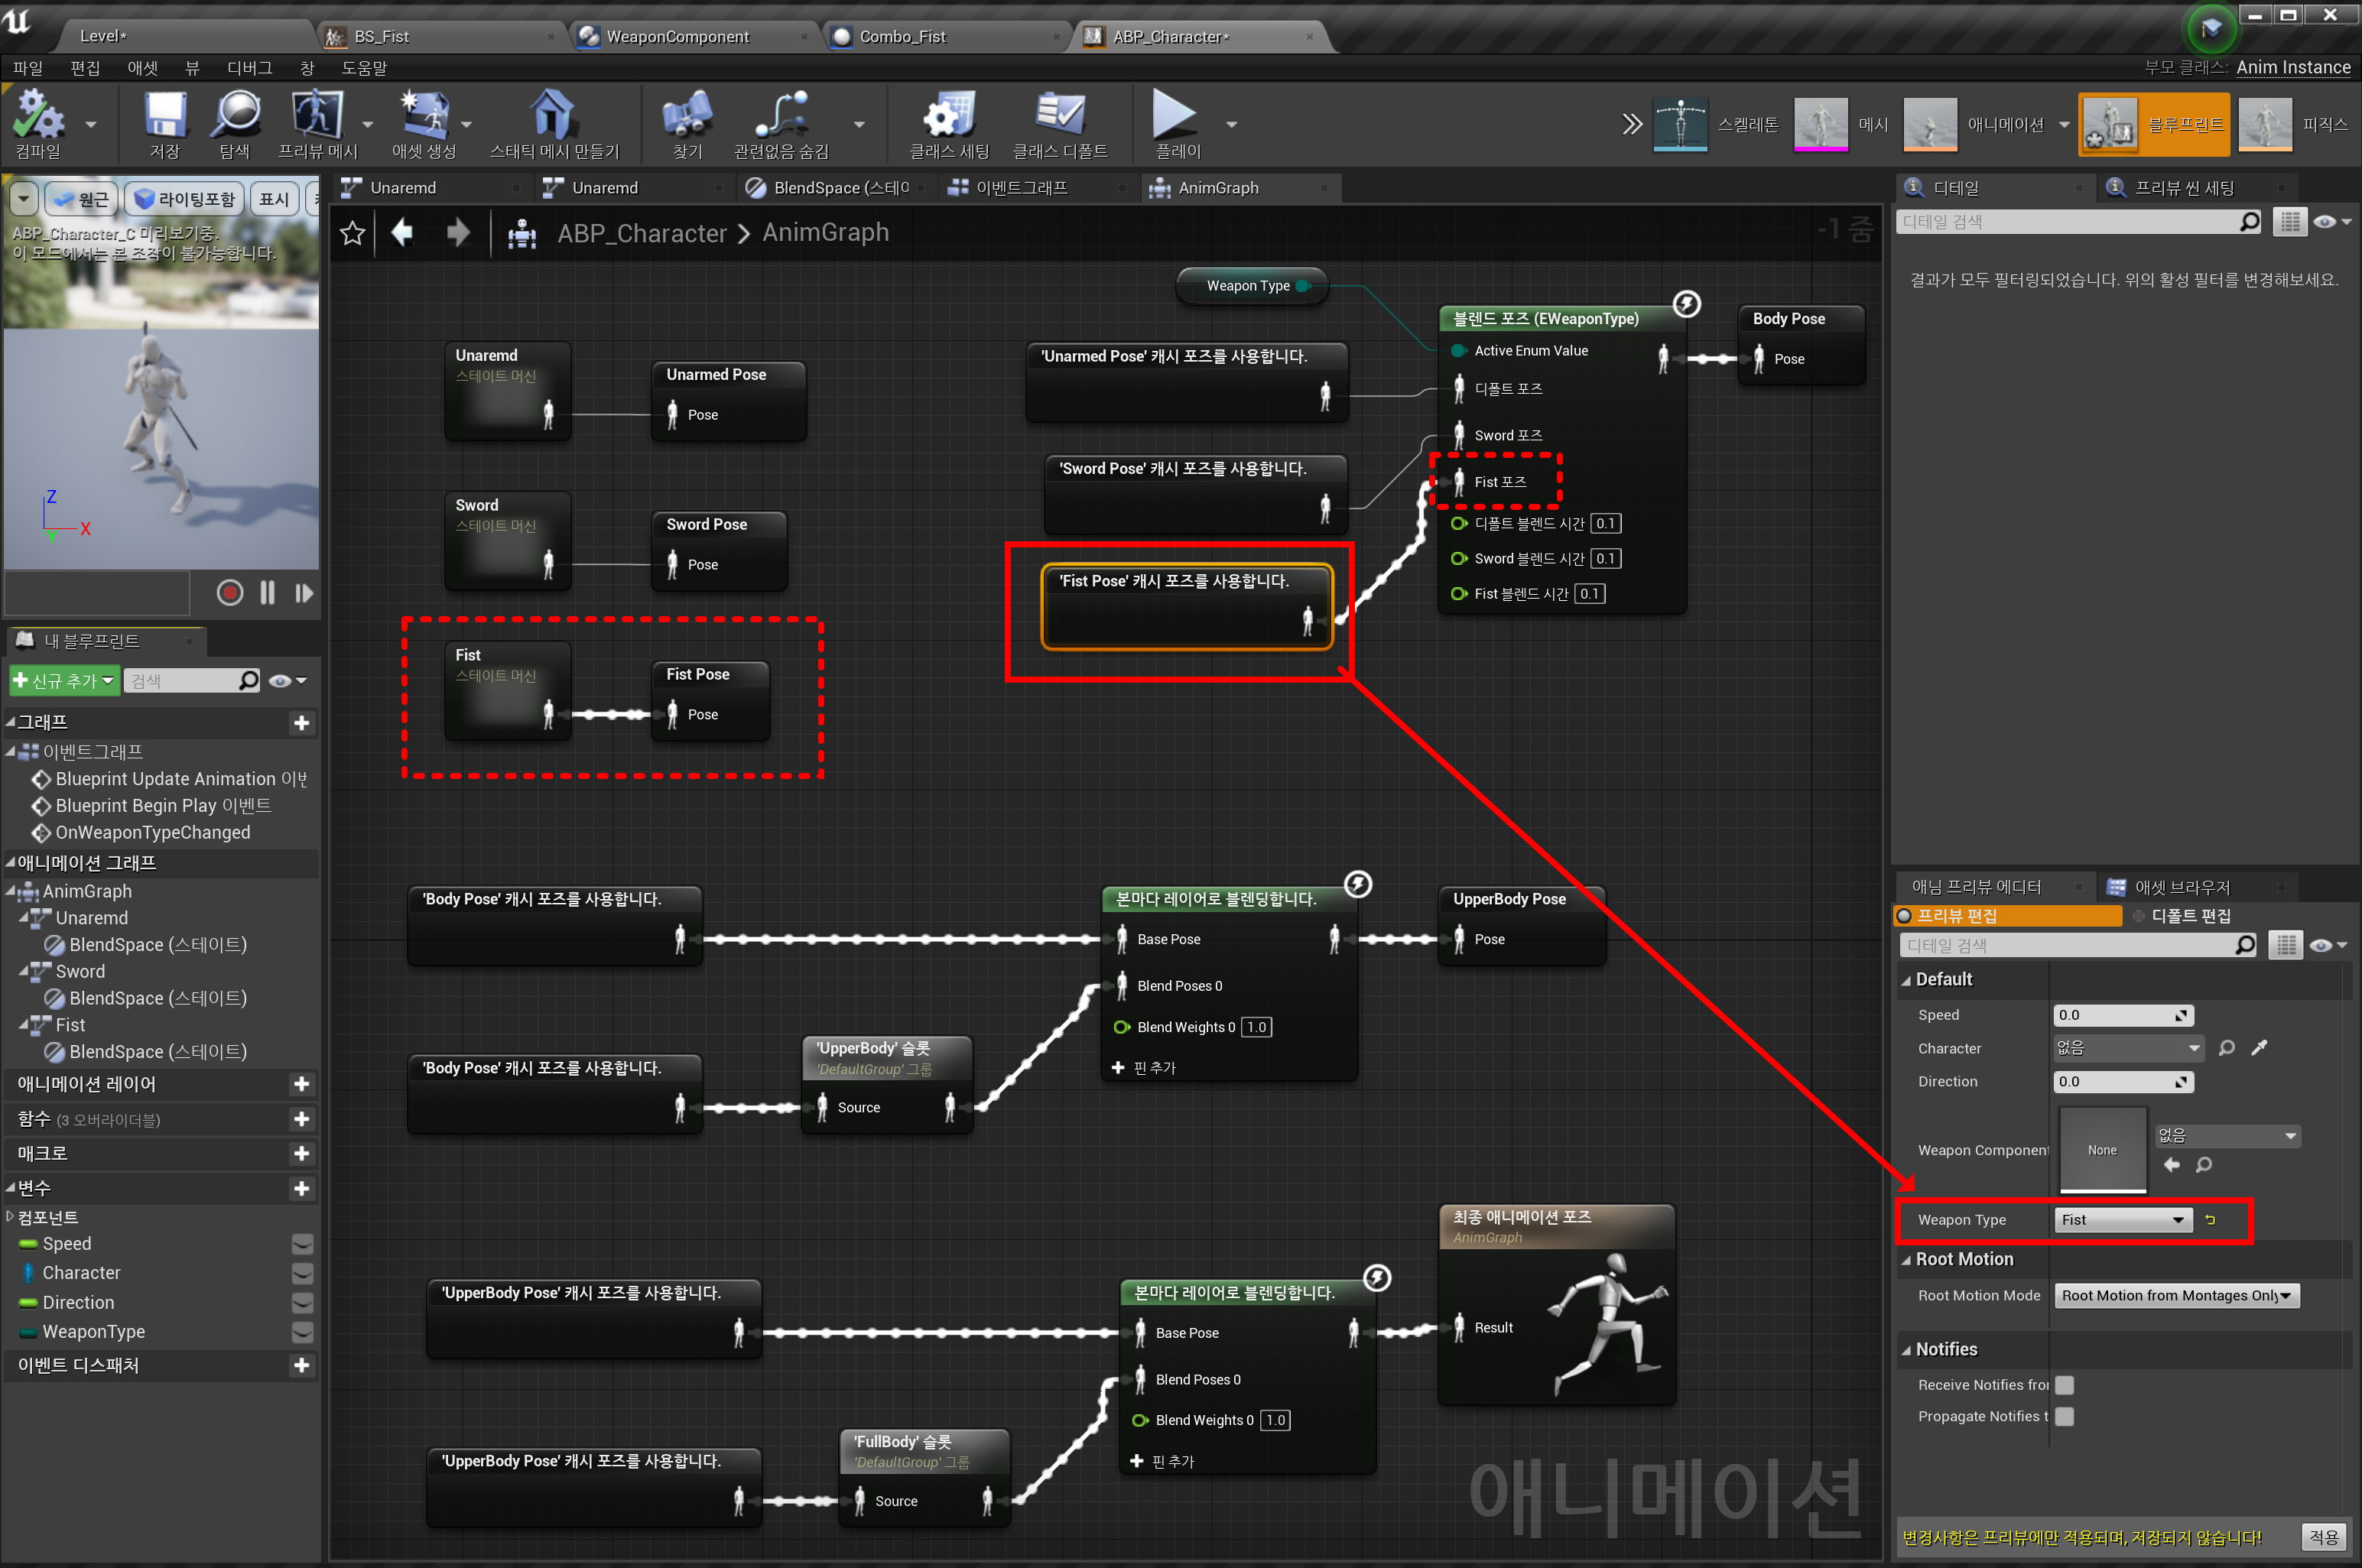
Task: Toggle Propagate Notifies checkbox
Action: tap(2064, 1416)
